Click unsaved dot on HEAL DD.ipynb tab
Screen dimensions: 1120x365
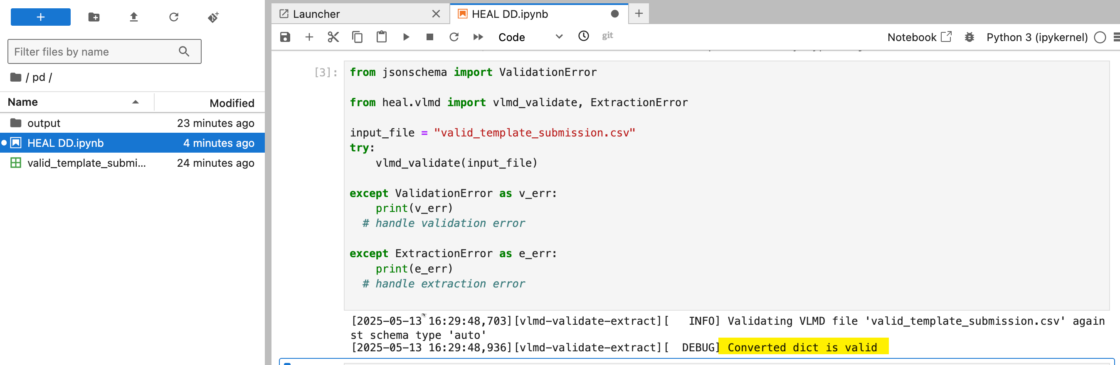(615, 14)
